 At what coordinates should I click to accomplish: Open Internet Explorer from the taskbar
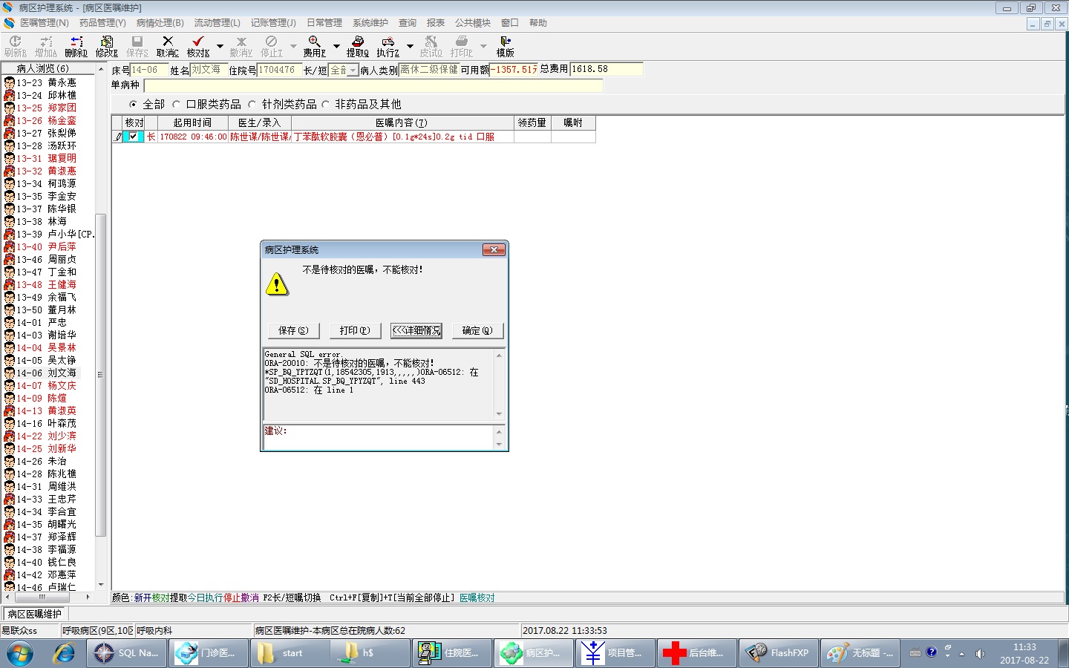coord(64,653)
